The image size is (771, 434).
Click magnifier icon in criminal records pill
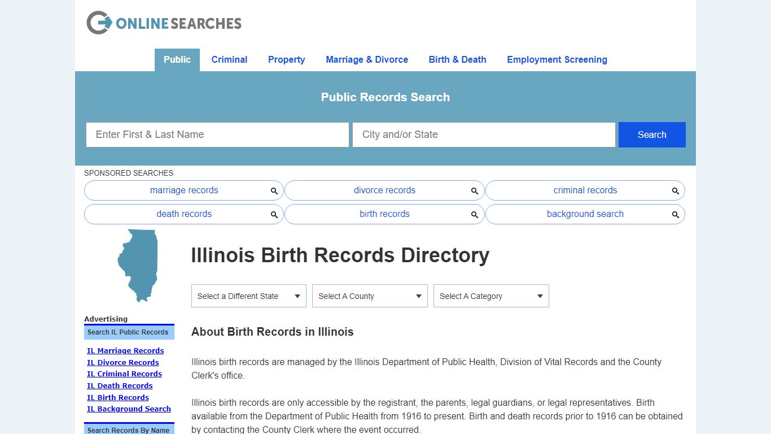(676, 191)
